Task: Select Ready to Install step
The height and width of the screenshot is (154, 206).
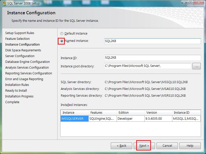Action: 16,91
